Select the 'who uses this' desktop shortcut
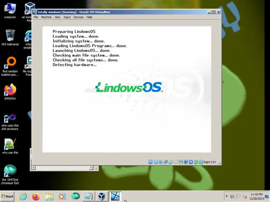Image resolution: width=270 pixels, height=202 pixels. pyautogui.click(x=10, y=122)
